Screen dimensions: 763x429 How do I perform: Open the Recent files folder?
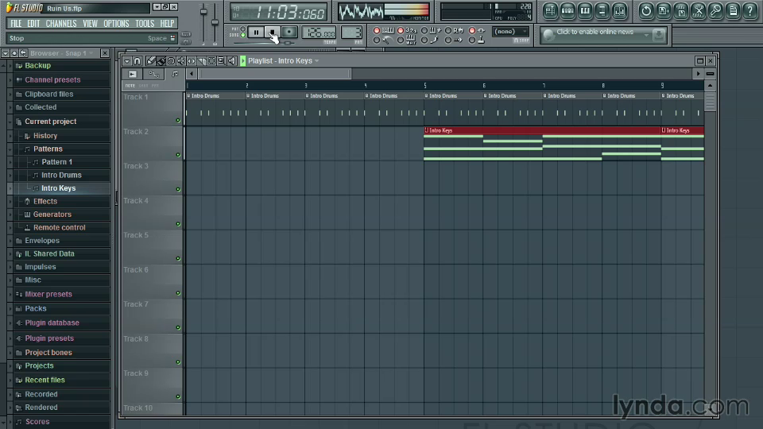[x=45, y=380]
